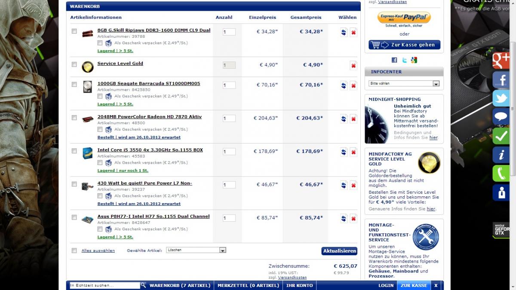Click Versandkosten link under Zwischensumme

pyautogui.click(x=292, y=278)
